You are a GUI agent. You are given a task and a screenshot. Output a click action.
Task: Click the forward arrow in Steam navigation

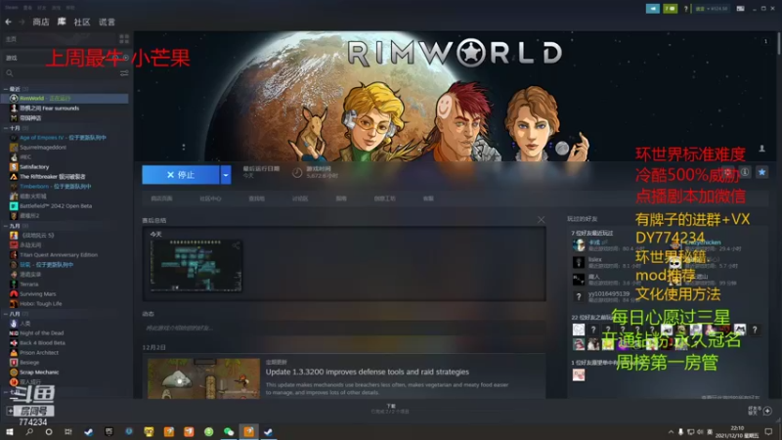pyautogui.click(x=21, y=22)
